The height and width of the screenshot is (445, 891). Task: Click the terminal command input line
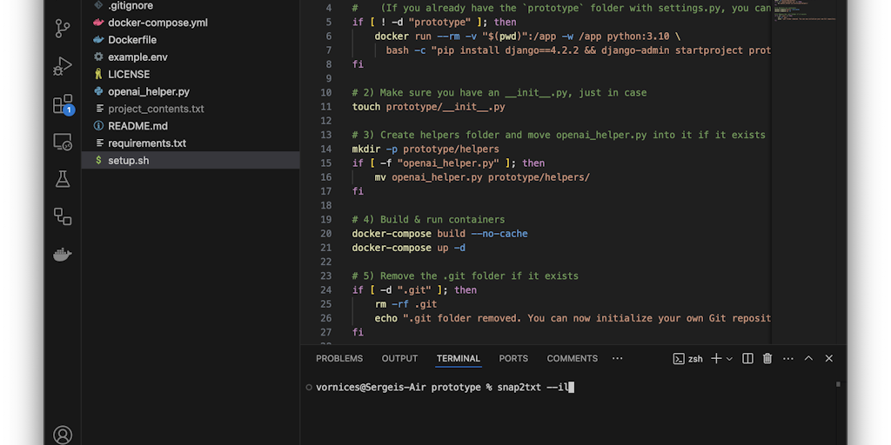[522, 387]
